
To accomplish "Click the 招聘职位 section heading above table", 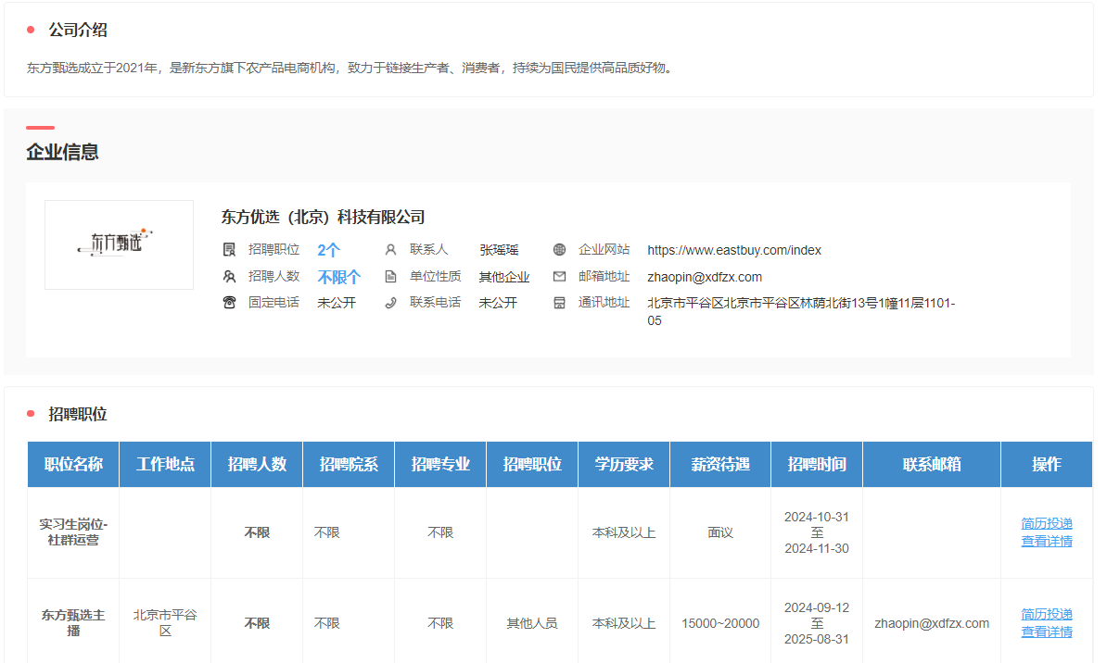I will pyautogui.click(x=78, y=414).
